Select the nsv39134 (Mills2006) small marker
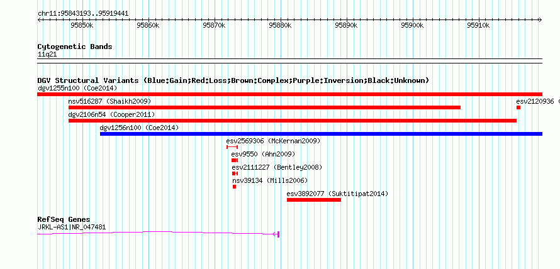The height and width of the screenshot is (269, 560). [x=234, y=187]
